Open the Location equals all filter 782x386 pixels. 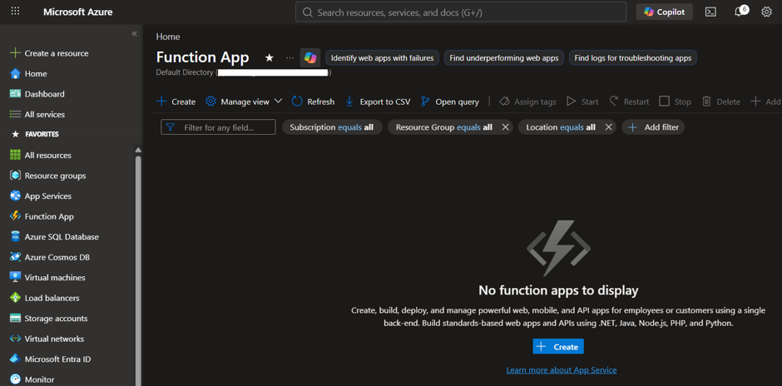(561, 127)
